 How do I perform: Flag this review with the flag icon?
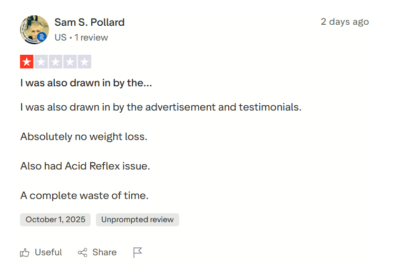(138, 253)
